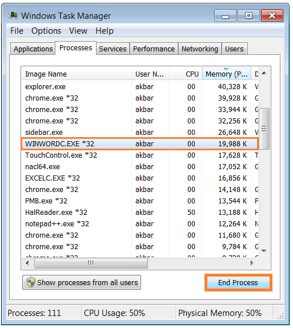Click the CPU Usage: 50% status entry

pos(114,313)
